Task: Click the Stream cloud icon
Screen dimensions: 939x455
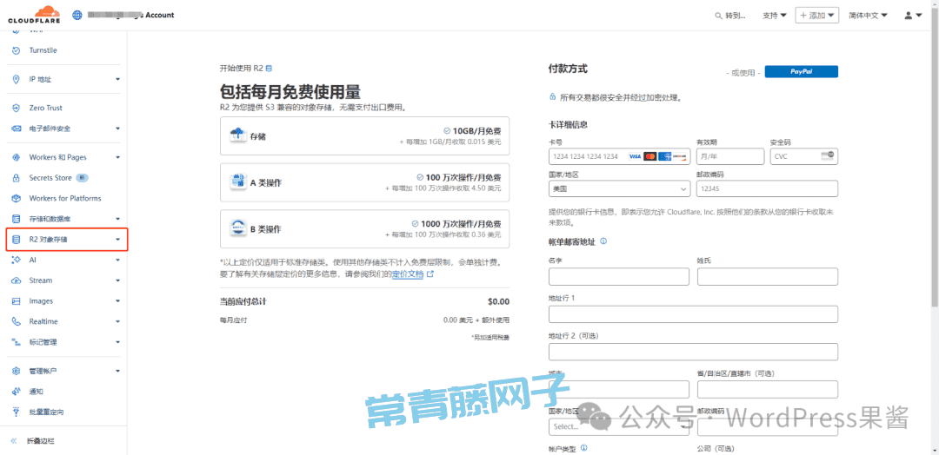Action: (17, 280)
